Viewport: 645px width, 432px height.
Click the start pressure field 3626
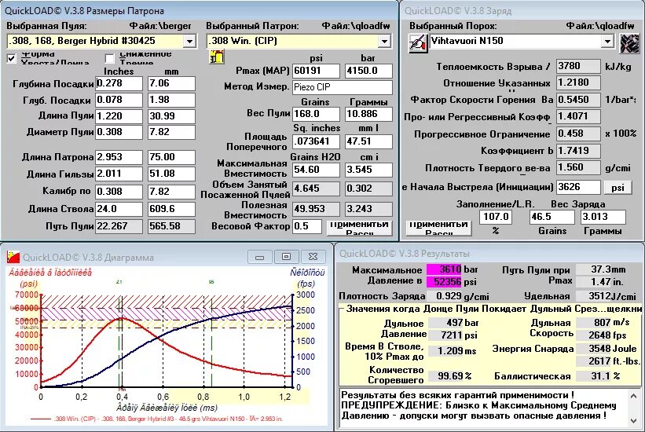click(578, 187)
